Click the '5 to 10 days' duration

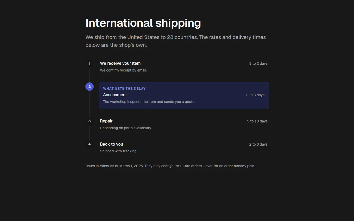coord(257,121)
